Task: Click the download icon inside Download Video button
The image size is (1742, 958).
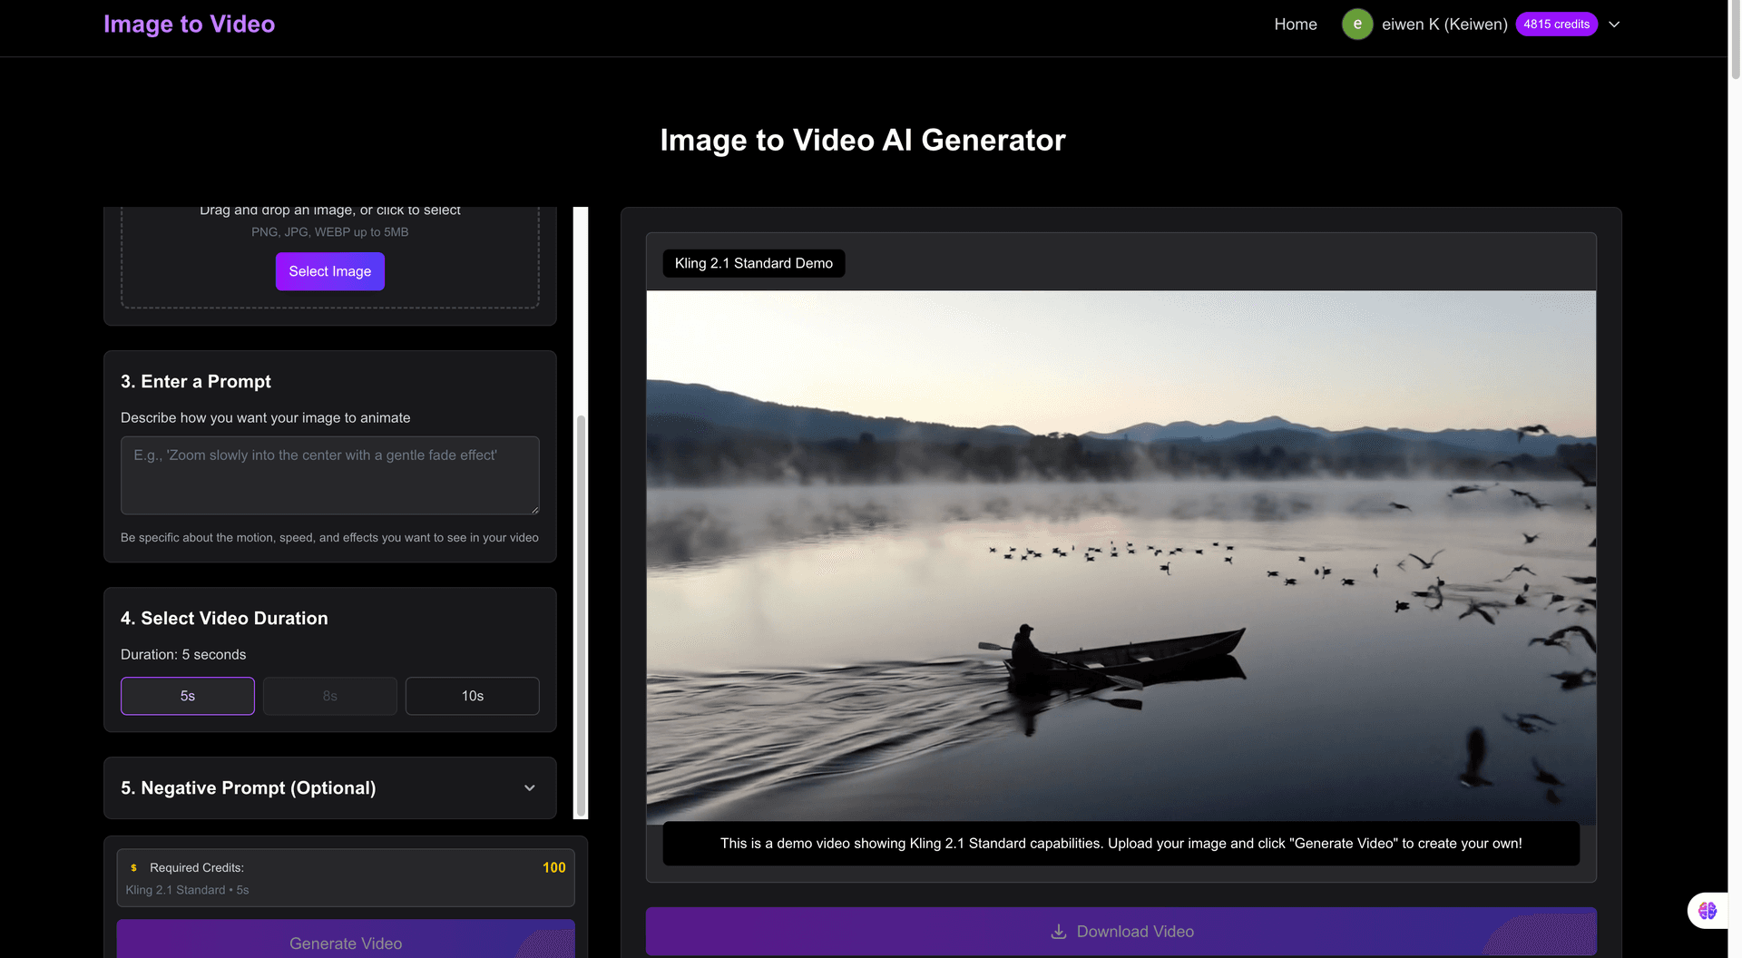Action: tap(1058, 931)
